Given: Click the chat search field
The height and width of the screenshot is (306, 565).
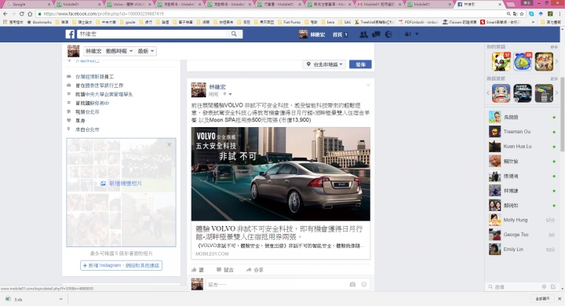Looking at the screenshot, I should 513,287.
